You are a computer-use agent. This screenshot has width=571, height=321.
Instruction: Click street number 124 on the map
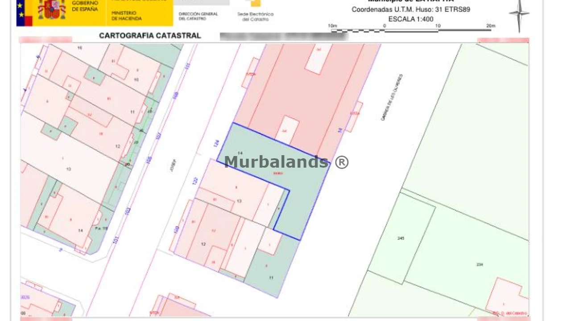coord(216,143)
